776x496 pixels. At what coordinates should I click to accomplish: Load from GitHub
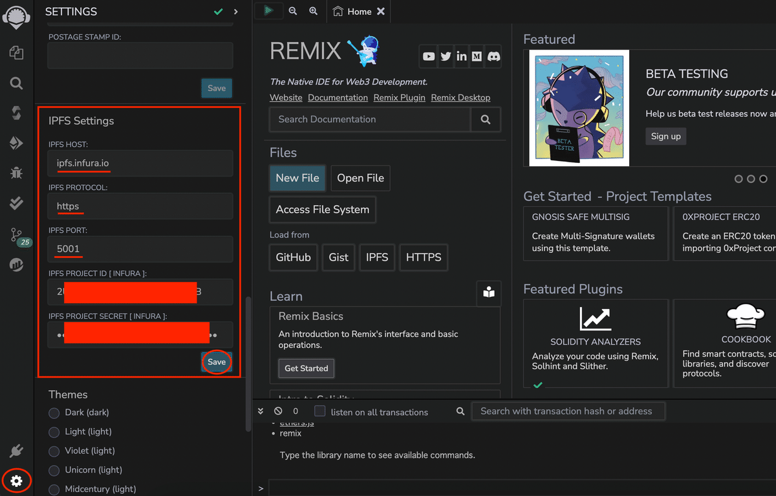click(293, 257)
